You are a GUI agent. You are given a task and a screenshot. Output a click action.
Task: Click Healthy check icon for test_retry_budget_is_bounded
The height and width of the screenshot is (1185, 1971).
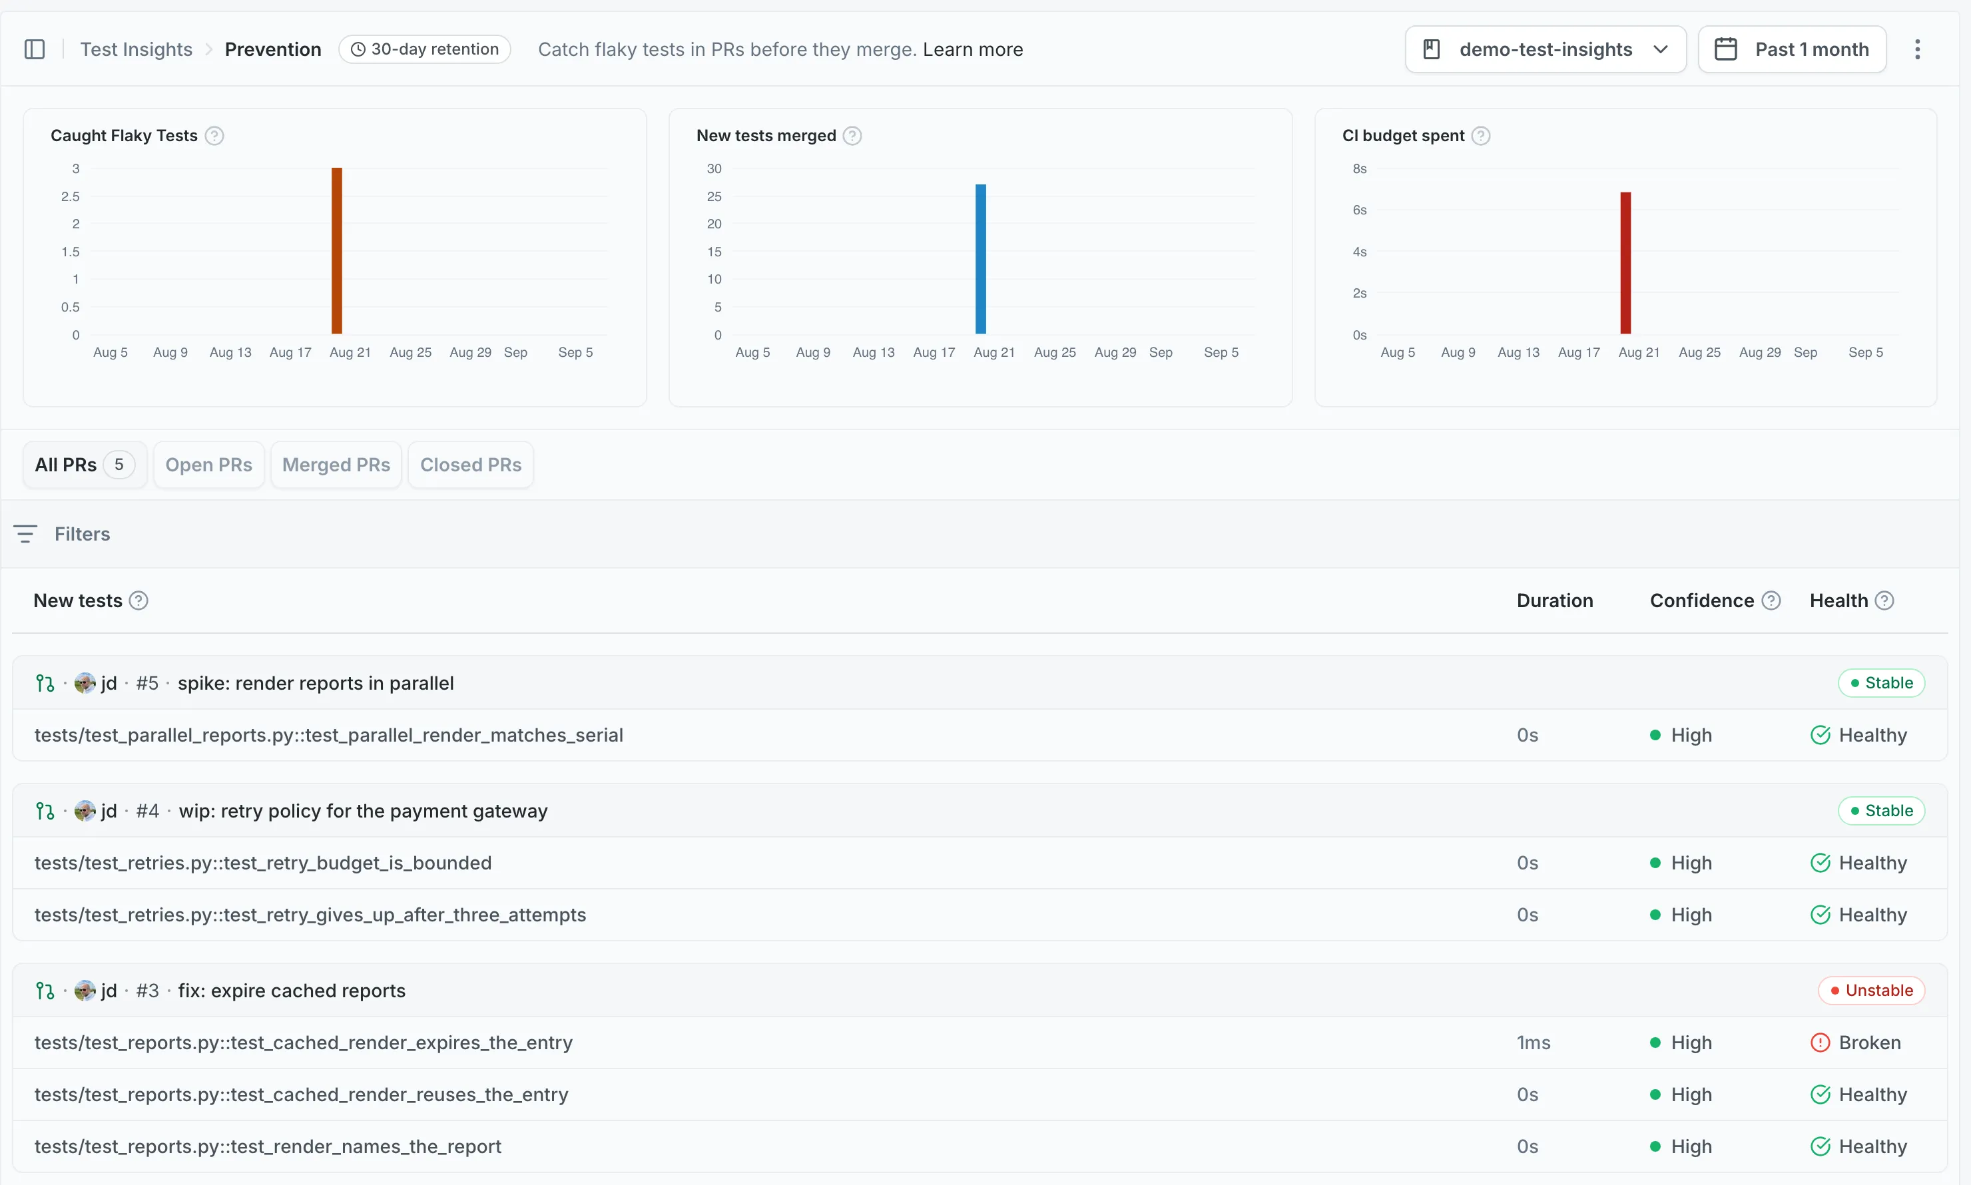tap(1820, 863)
